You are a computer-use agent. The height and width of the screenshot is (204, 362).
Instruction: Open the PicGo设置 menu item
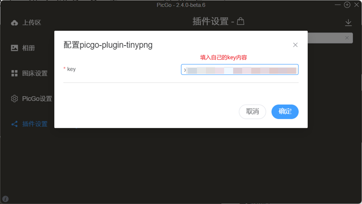tap(37, 99)
